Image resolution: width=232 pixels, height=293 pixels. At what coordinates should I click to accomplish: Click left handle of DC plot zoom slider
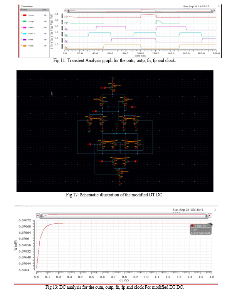pos(41,216)
